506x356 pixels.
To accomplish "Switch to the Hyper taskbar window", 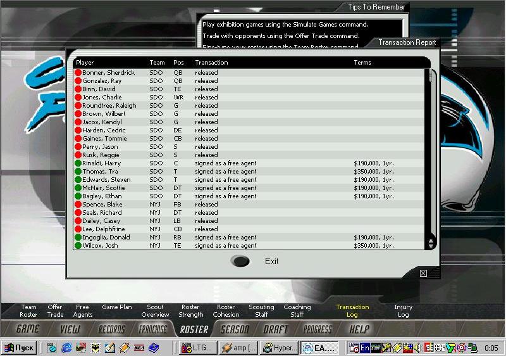I will (278, 348).
